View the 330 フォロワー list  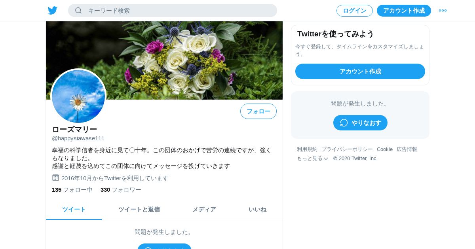[x=121, y=190]
